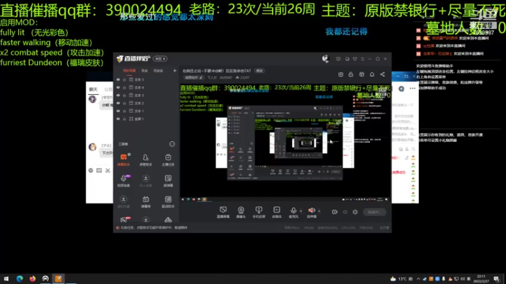Toggle visibility of 文本 4 layer
This screenshot has width=506, height=284.
(x=118, y=87)
